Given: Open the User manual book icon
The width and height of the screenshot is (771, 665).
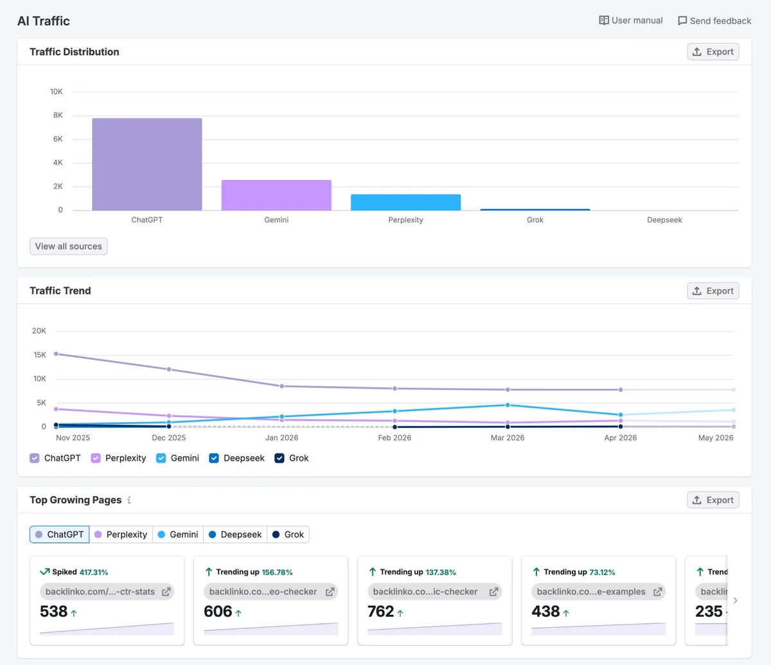Looking at the screenshot, I should pyautogui.click(x=604, y=21).
